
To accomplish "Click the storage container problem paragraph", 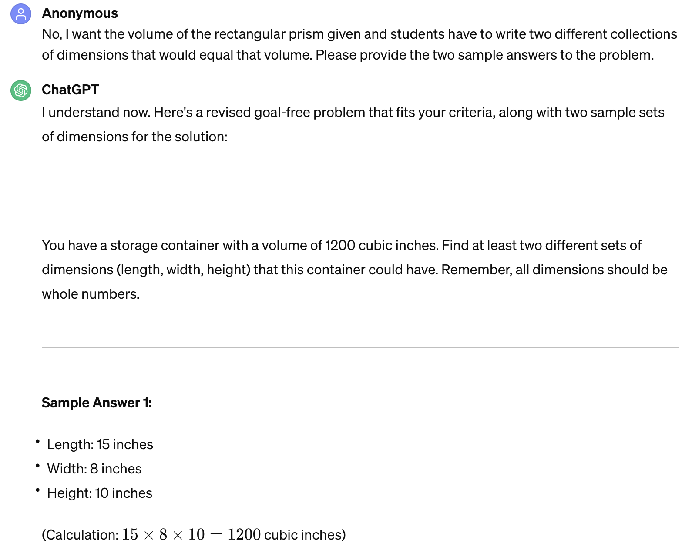I will [x=354, y=270].
